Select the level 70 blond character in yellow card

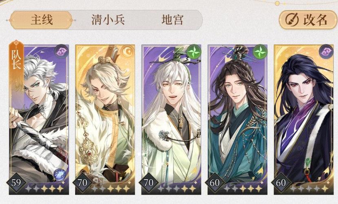coord(105,120)
